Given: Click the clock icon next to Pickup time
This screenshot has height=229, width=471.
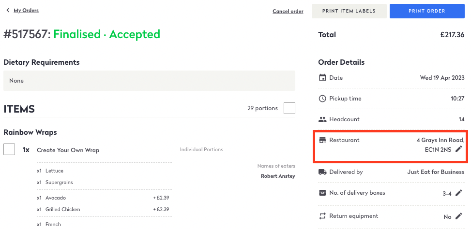Looking at the screenshot, I should pos(322,99).
